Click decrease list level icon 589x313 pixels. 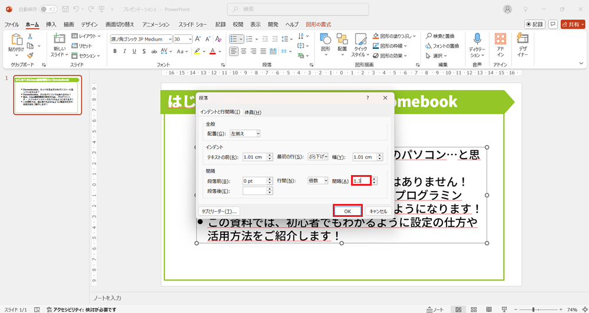pyautogui.click(x=265, y=39)
